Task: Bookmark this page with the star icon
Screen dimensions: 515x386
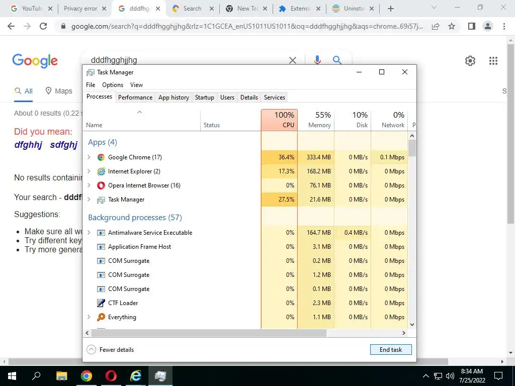Action: pyautogui.click(x=452, y=26)
